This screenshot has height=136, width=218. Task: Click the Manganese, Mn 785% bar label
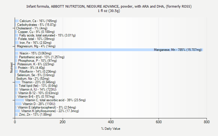(178, 50)
